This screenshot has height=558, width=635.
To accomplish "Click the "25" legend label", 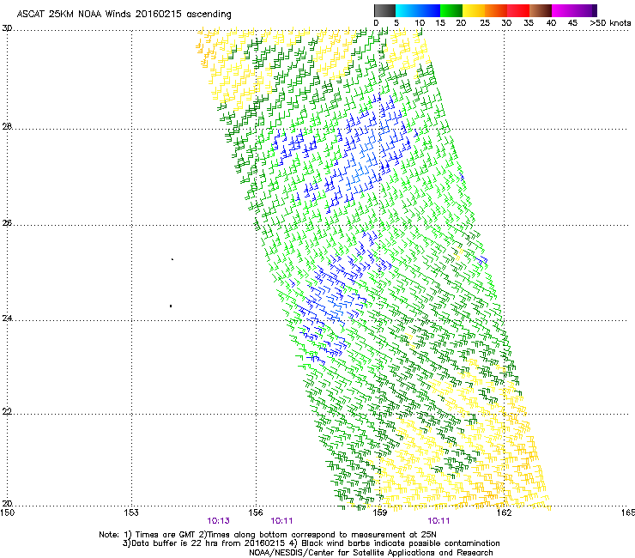I will (485, 23).
